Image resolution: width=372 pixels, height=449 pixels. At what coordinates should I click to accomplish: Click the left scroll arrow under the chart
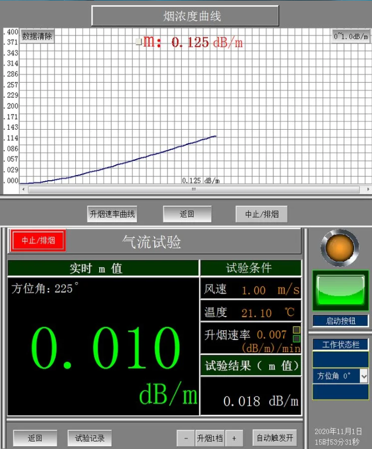23,190
